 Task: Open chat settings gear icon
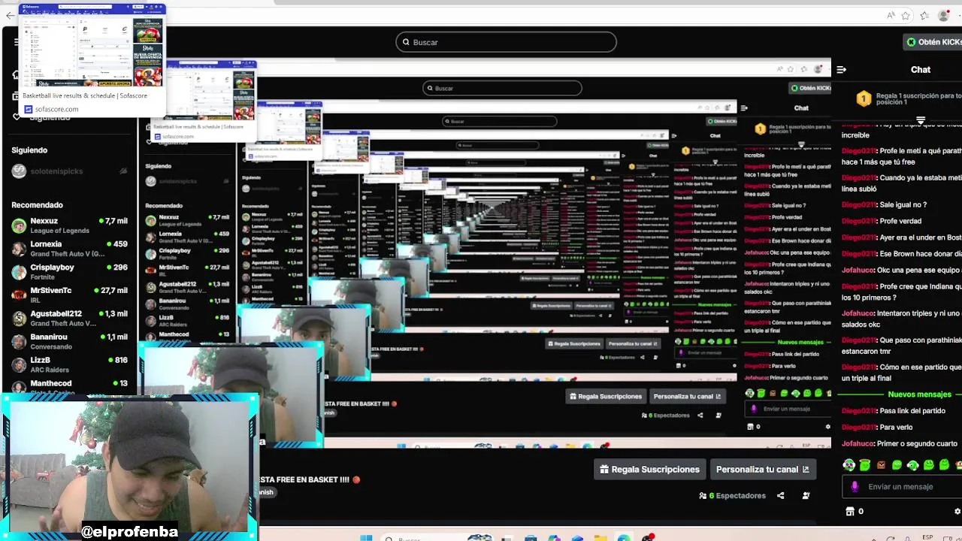[x=957, y=512]
